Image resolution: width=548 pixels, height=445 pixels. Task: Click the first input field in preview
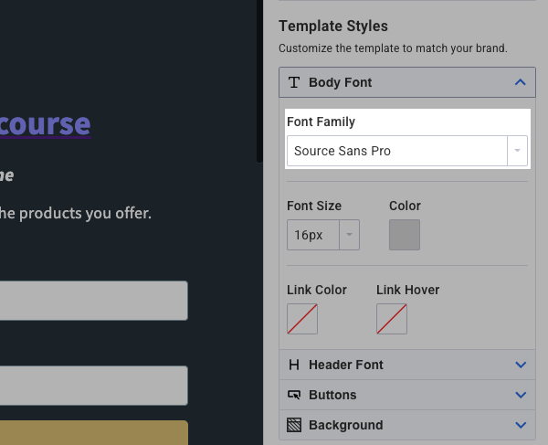93,301
